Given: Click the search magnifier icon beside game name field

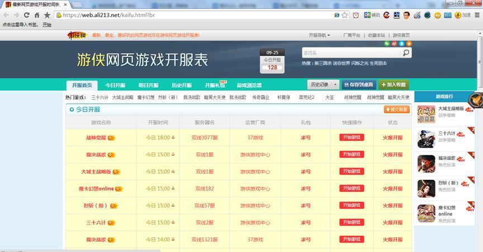Looking at the screenshot, I should point(406,53).
